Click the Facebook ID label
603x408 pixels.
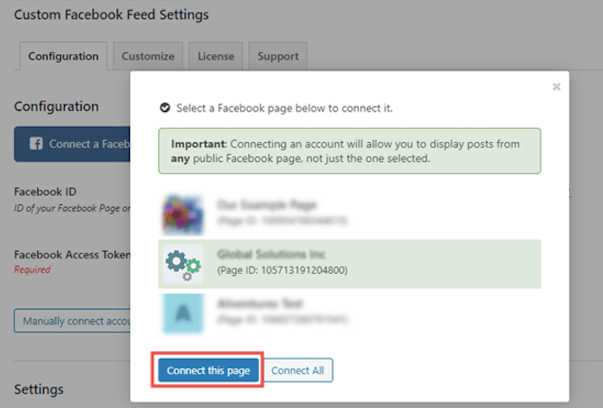[45, 192]
